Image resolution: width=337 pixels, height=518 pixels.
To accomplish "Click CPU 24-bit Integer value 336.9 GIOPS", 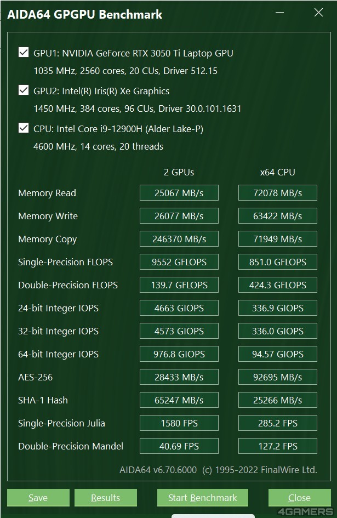I will 277,308.
